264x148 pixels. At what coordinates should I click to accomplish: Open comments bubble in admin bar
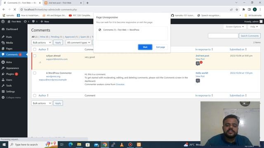pos(35,21)
